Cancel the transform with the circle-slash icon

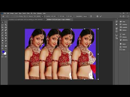(97, 16)
